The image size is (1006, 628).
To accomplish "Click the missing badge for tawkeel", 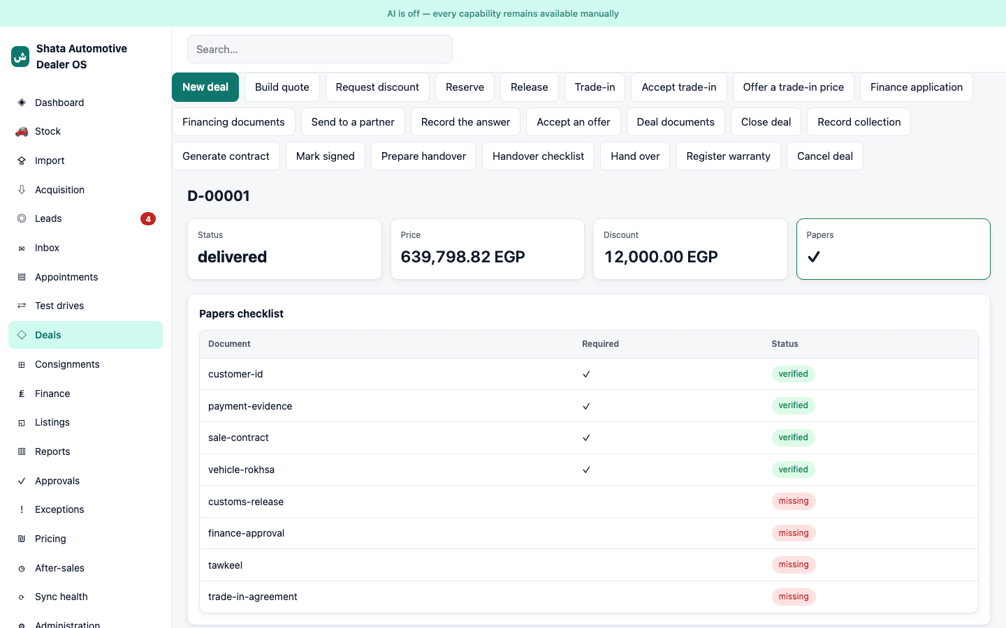I will (x=794, y=565).
